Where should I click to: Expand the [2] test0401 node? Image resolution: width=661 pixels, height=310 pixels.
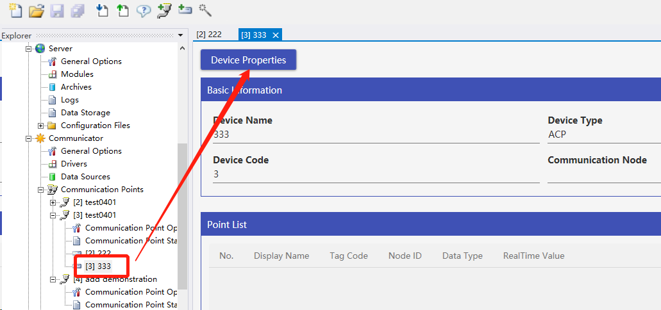coord(53,202)
